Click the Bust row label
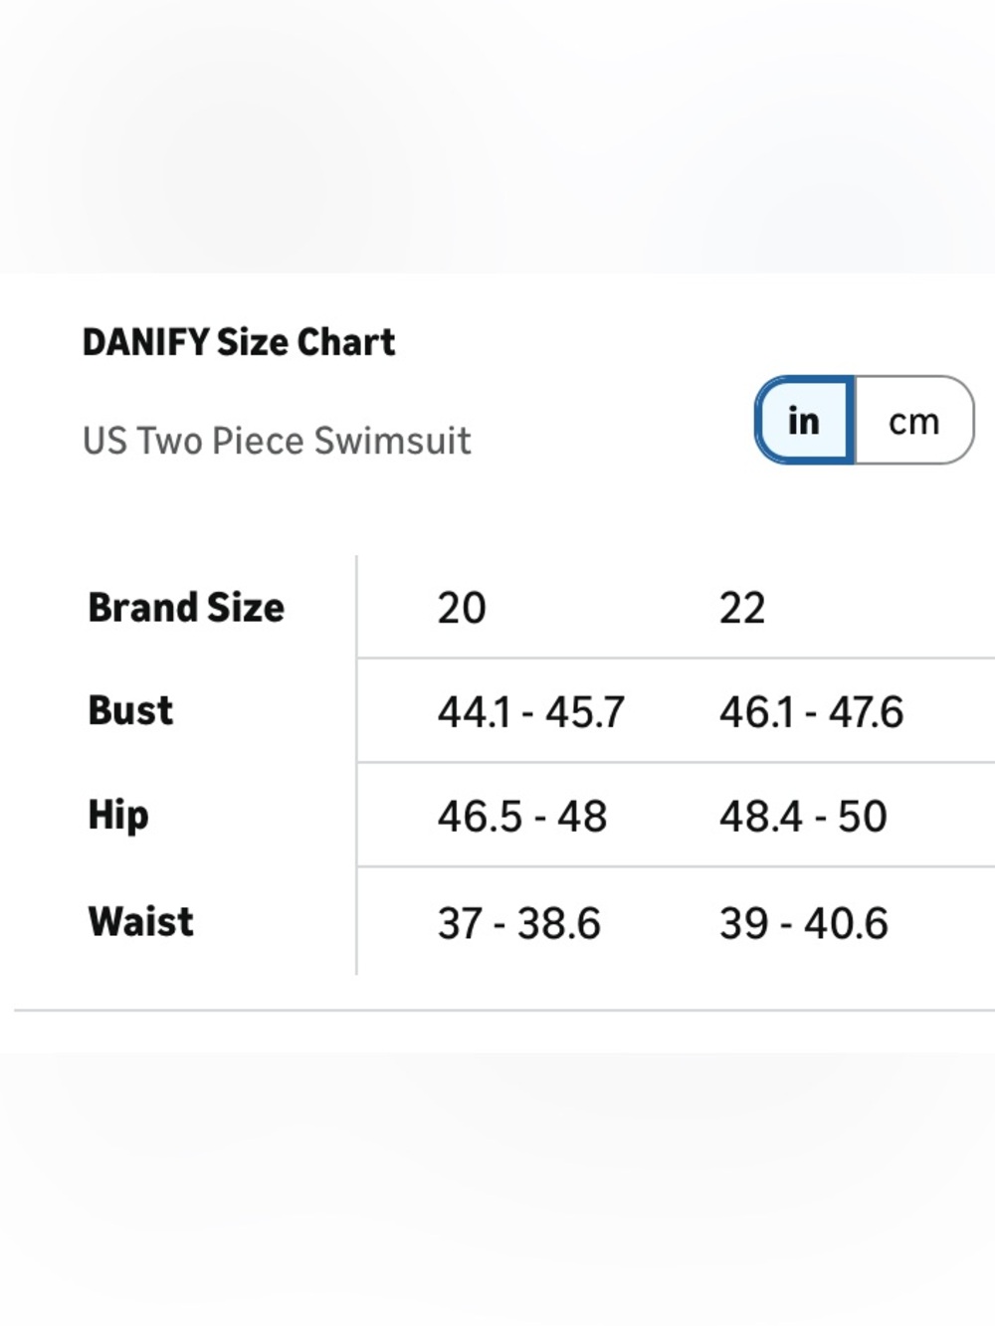Viewport: 995px width, 1326px height. [x=130, y=710]
